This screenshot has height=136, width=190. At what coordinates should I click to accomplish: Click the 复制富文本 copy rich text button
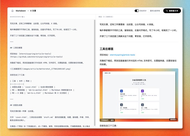click(x=172, y=11)
